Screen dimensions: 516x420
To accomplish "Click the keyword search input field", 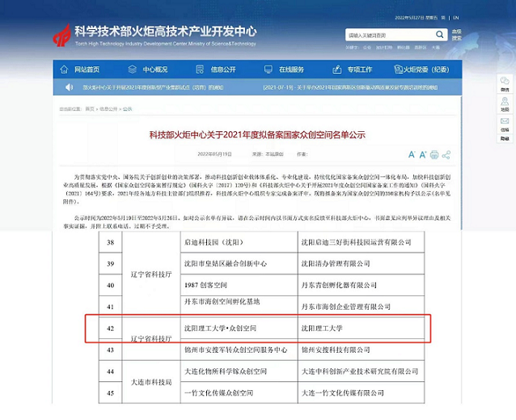I will (x=394, y=35).
